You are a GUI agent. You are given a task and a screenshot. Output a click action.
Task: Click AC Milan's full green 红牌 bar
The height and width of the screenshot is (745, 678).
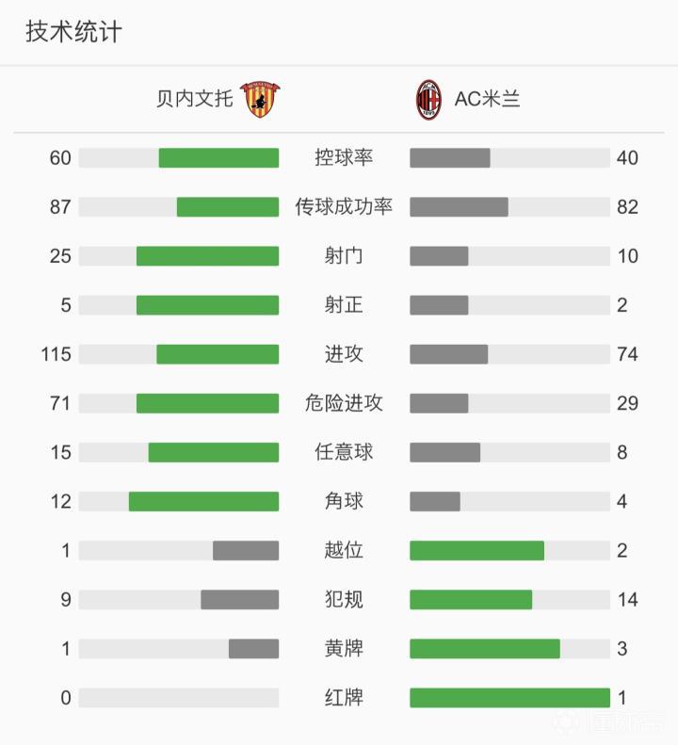point(509,698)
